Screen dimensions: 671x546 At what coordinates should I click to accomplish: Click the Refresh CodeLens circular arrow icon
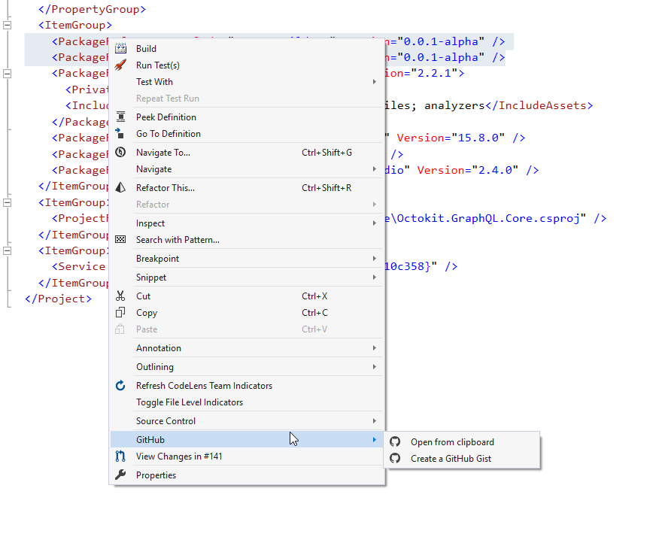120,386
